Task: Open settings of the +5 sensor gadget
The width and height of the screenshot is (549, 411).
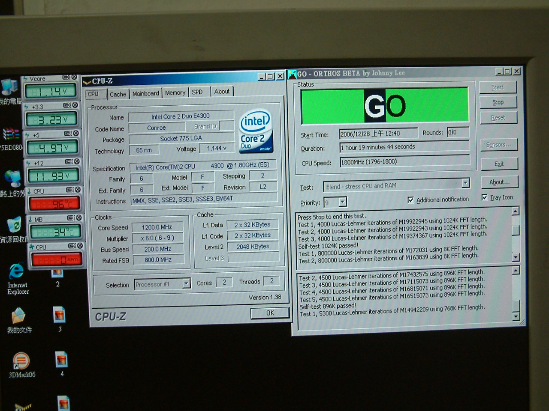Action: point(68,134)
